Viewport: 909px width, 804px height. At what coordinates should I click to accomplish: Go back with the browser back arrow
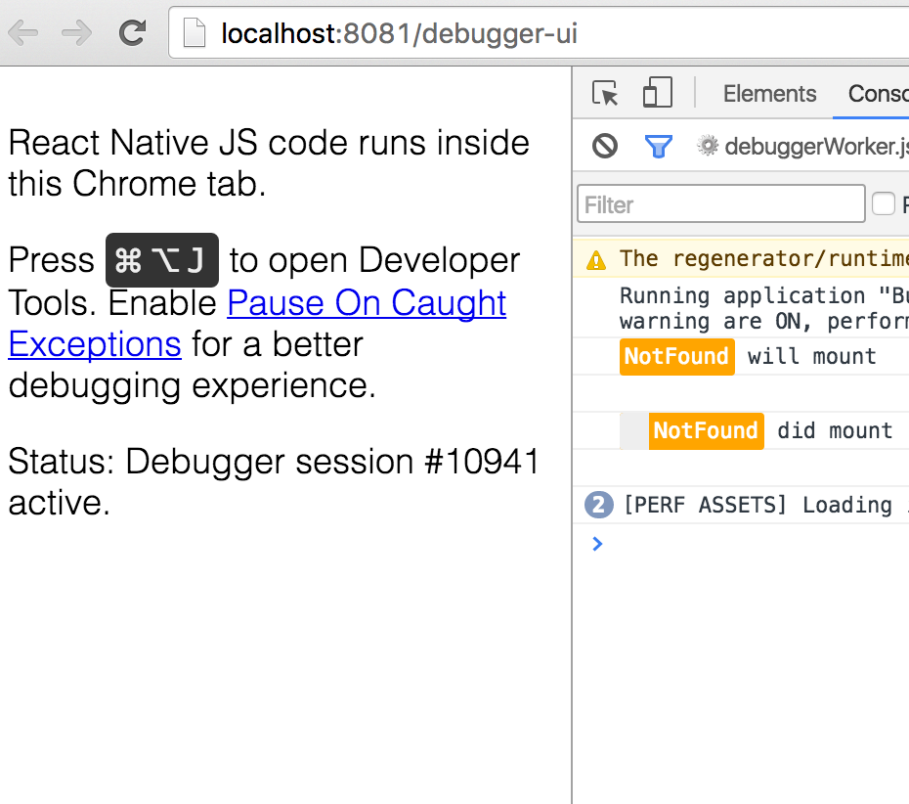[x=23, y=32]
